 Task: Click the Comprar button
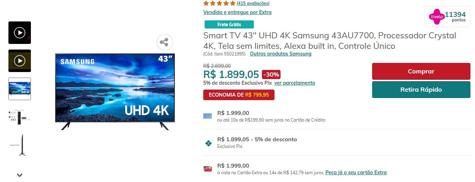(421, 71)
